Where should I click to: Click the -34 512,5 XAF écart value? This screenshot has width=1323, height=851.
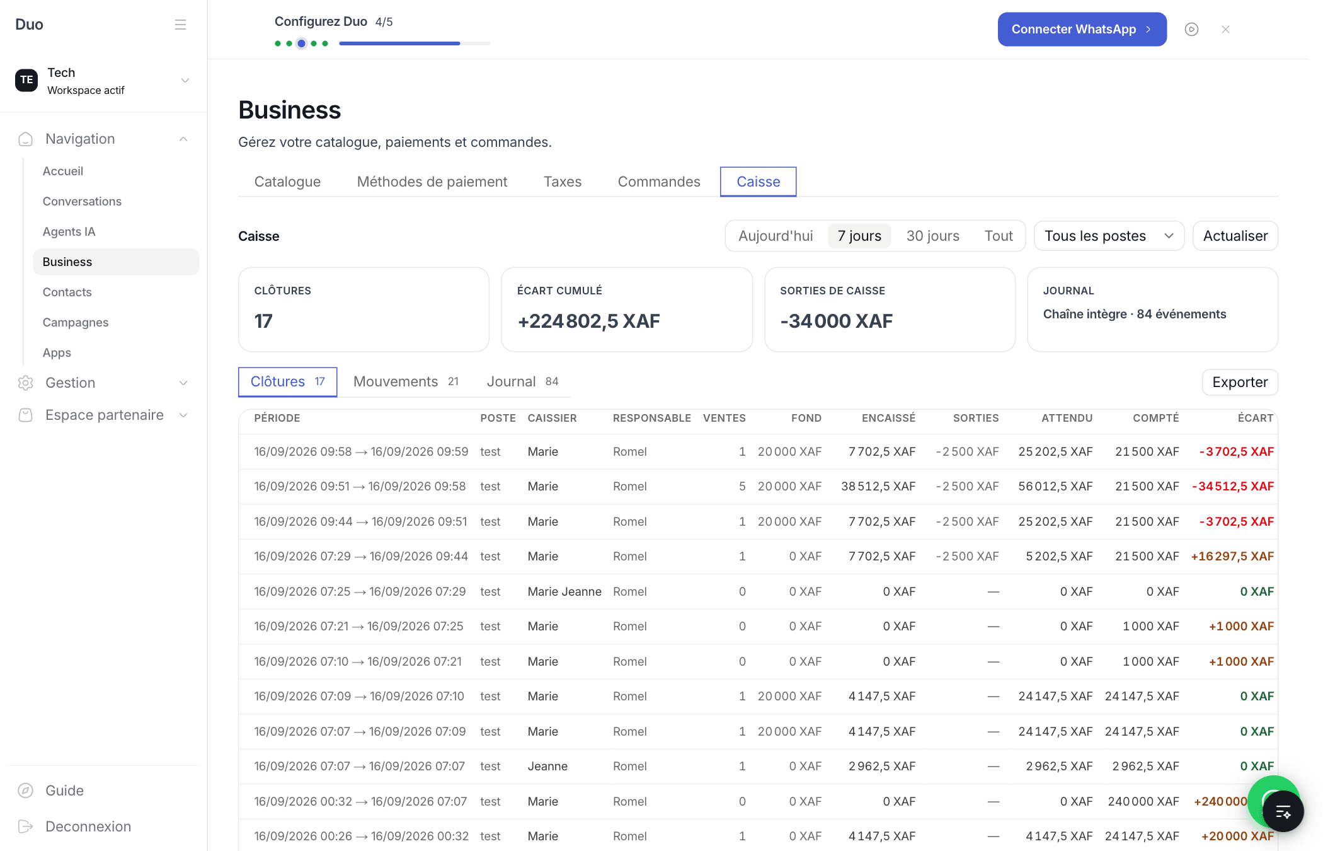pos(1233,487)
